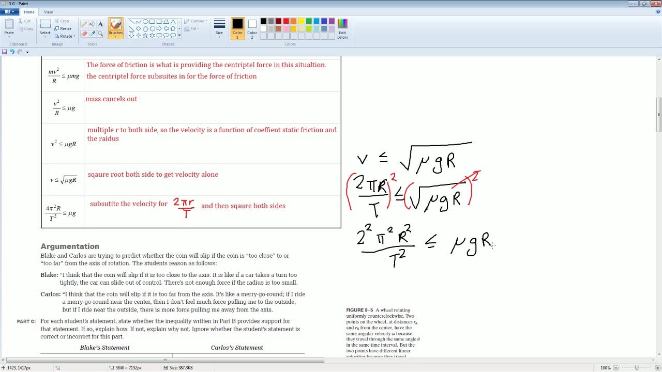Click 'PART C:' label on canvas
This screenshot has width=662, height=372.
click(26, 321)
